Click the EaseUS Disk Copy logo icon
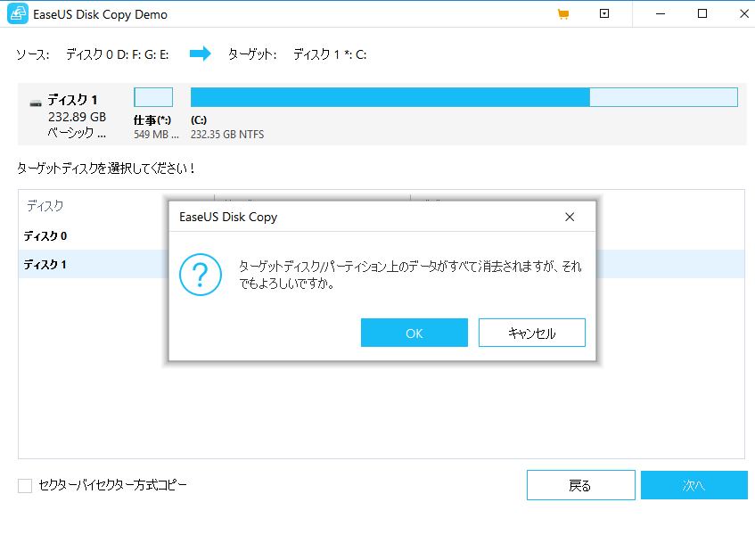Viewport: 755px width, 535px height. (18, 13)
